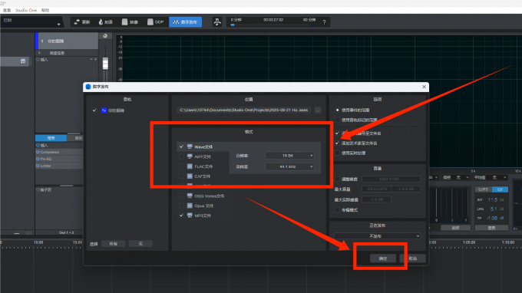Click the question mark help icon
This screenshot has width=522, height=293.
coord(324,22)
